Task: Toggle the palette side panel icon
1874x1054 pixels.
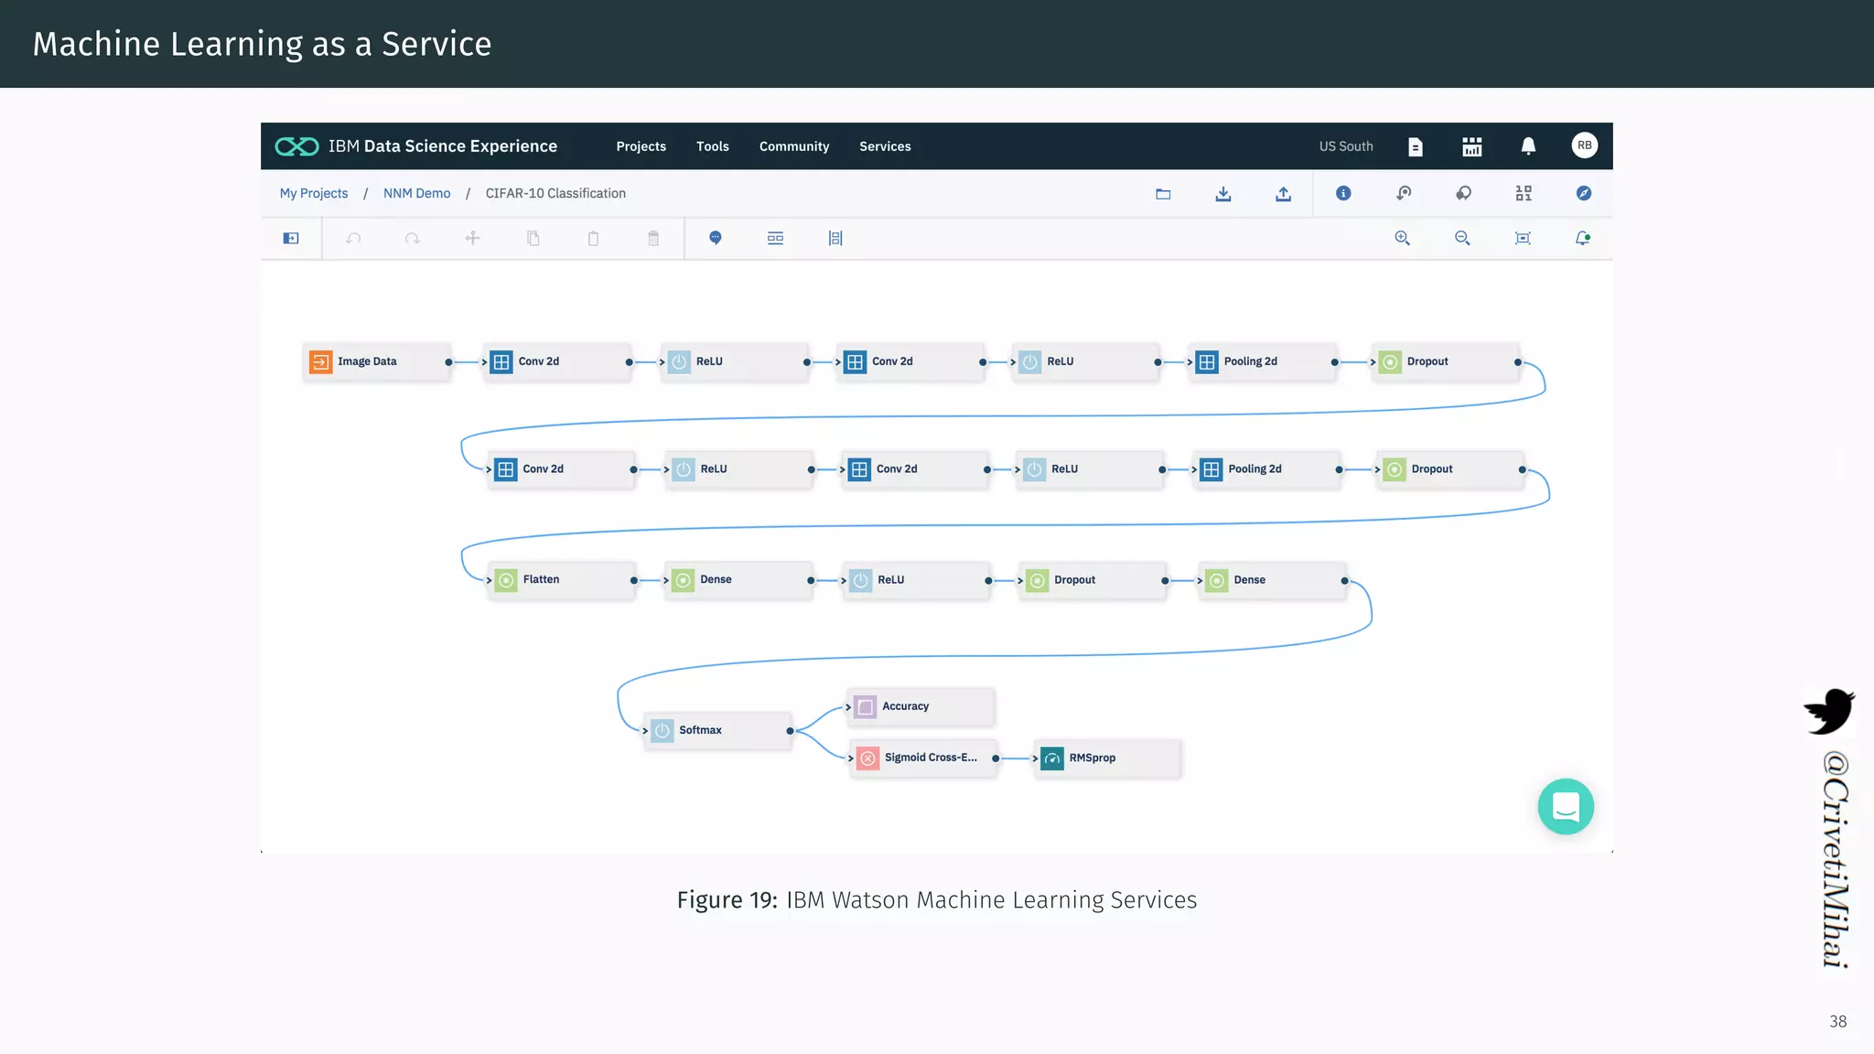Action: coord(291,238)
